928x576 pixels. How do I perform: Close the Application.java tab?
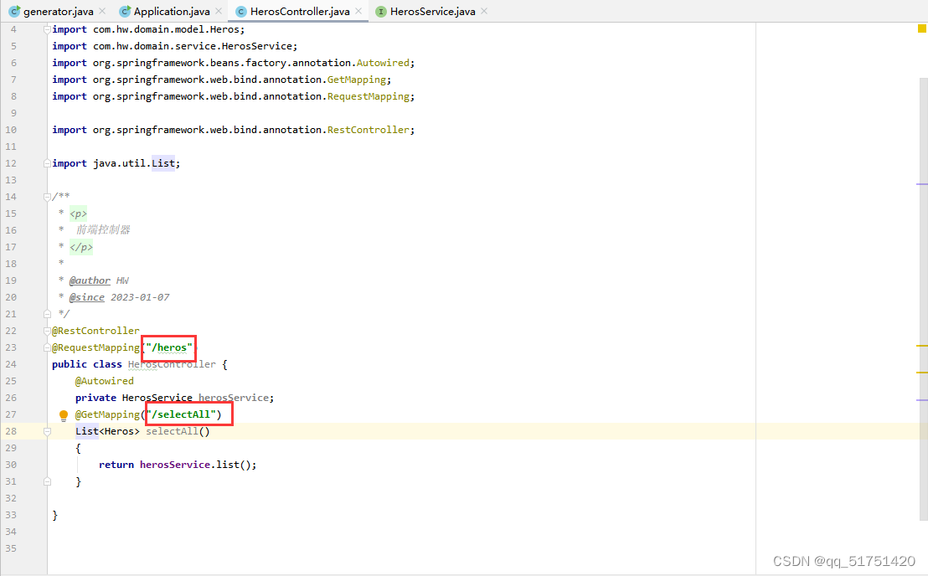click(x=219, y=11)
